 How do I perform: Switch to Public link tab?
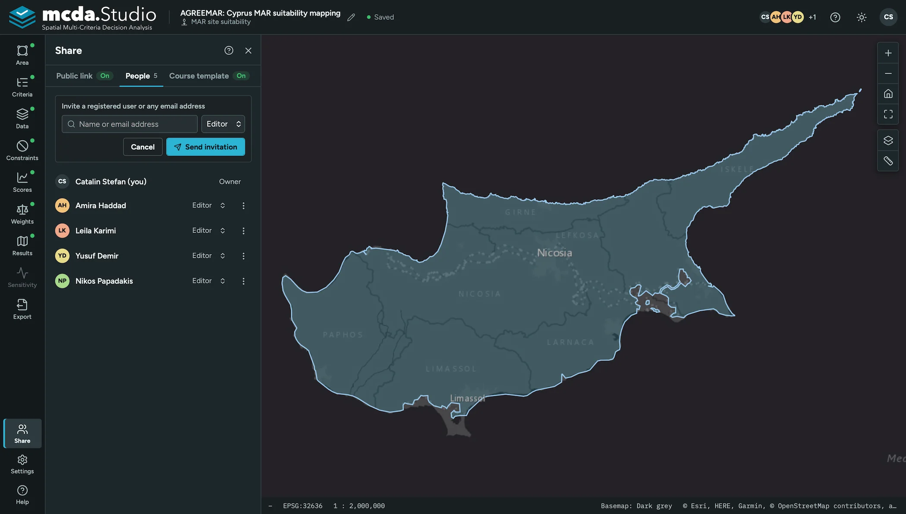coord(84,76)
